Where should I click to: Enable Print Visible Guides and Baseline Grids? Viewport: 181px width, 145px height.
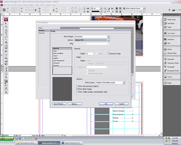pos(77,92)
